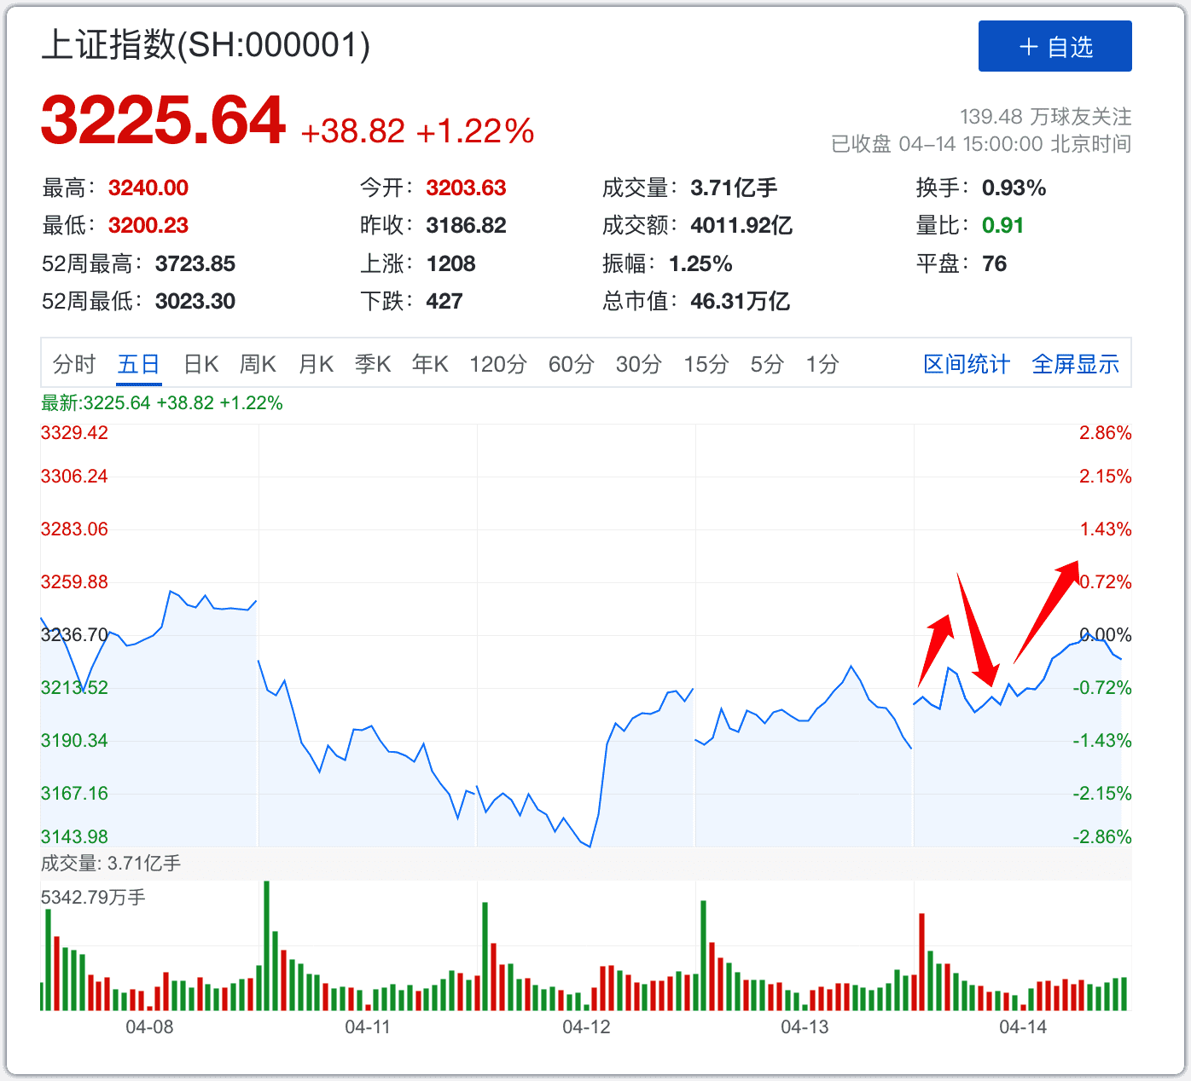Click the 最高 value 3240.00
The width and height of the screenshot is (1191, 1081).
[148, 188]
